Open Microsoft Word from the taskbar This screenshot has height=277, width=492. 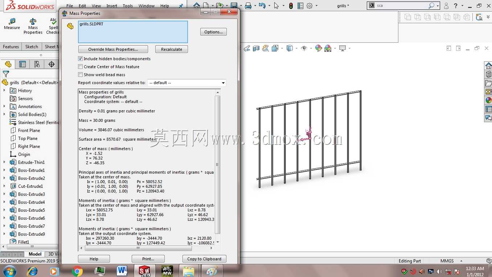(x=122, y=271)
